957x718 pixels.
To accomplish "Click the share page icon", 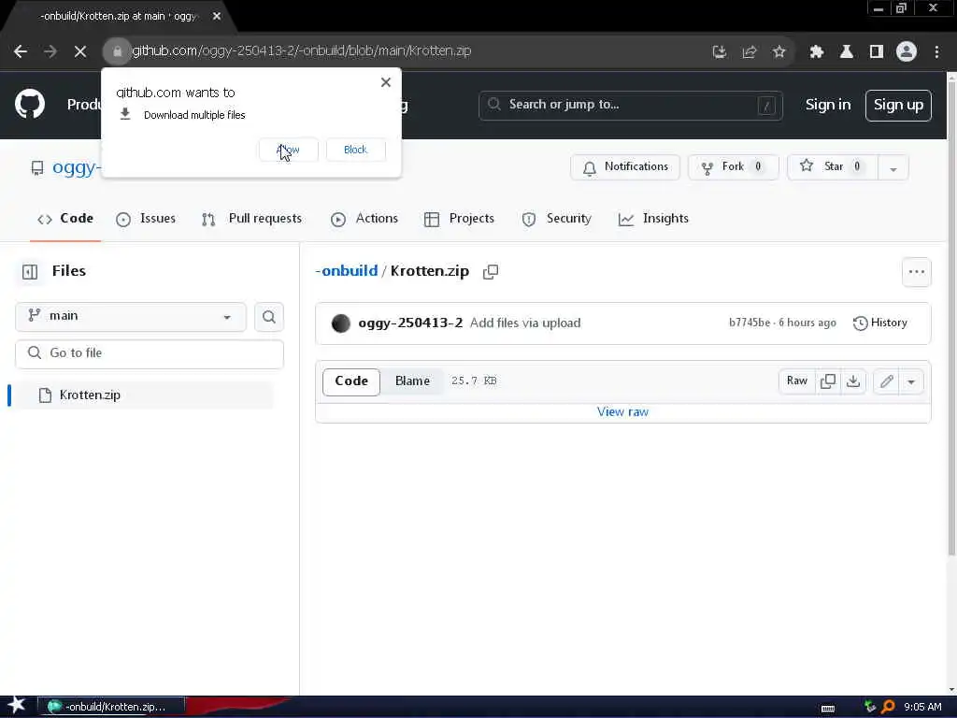I will [750, 52].
